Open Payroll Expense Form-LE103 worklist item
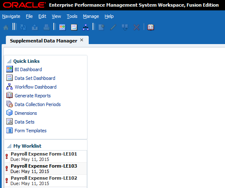Viewport: 225px width, 188px height. [45, 168]
